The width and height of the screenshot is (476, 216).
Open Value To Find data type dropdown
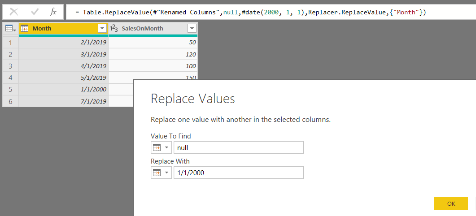161,147
